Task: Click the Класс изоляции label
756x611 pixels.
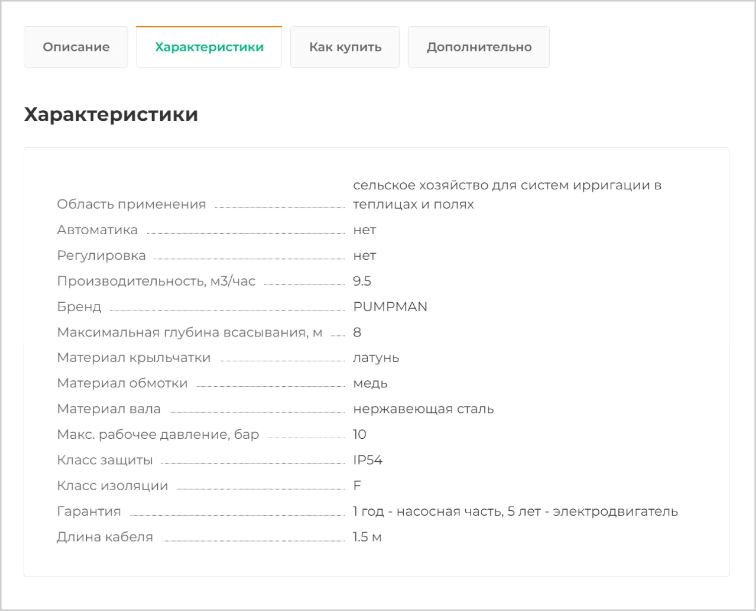Action: tap(112, 486)
